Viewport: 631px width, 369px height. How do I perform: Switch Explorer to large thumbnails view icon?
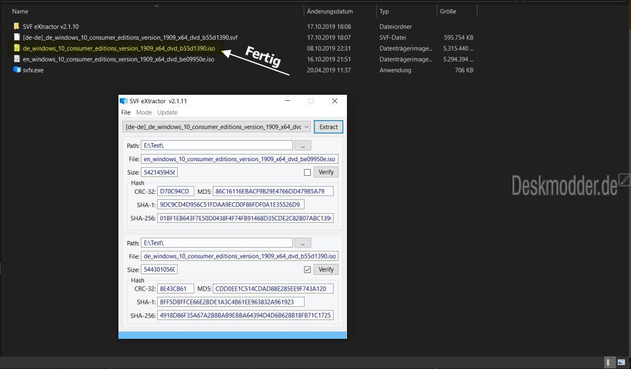621,362
